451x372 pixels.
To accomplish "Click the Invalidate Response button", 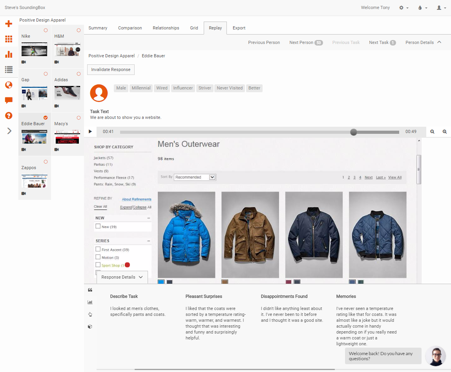I will click(x=111, y=69).
